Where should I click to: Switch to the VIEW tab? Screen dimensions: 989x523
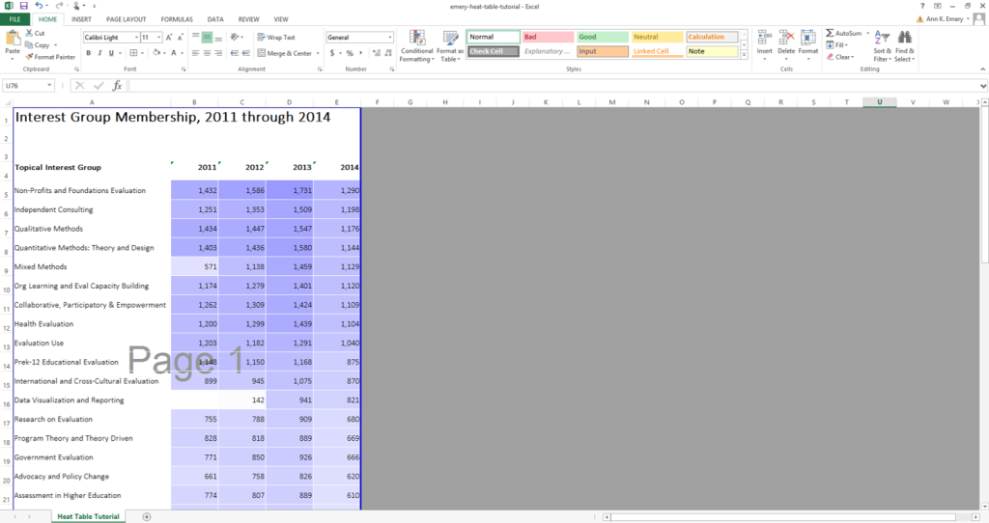281,19
